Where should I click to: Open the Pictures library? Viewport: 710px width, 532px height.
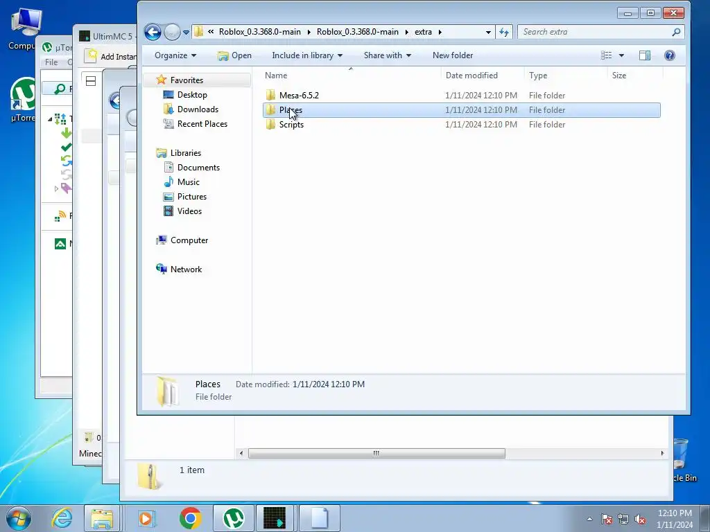192,196
